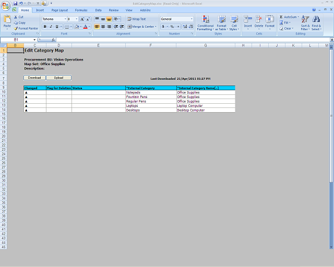The image size is (334, 267).
Task: Click the Download button
Action: click(34, 78)
